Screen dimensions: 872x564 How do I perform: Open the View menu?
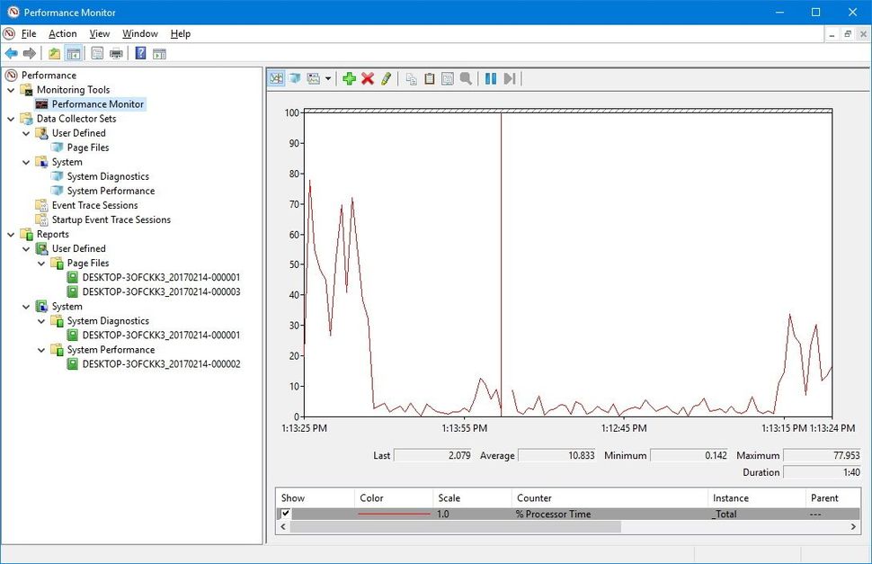pyautogui.click(x=99, y=33)
